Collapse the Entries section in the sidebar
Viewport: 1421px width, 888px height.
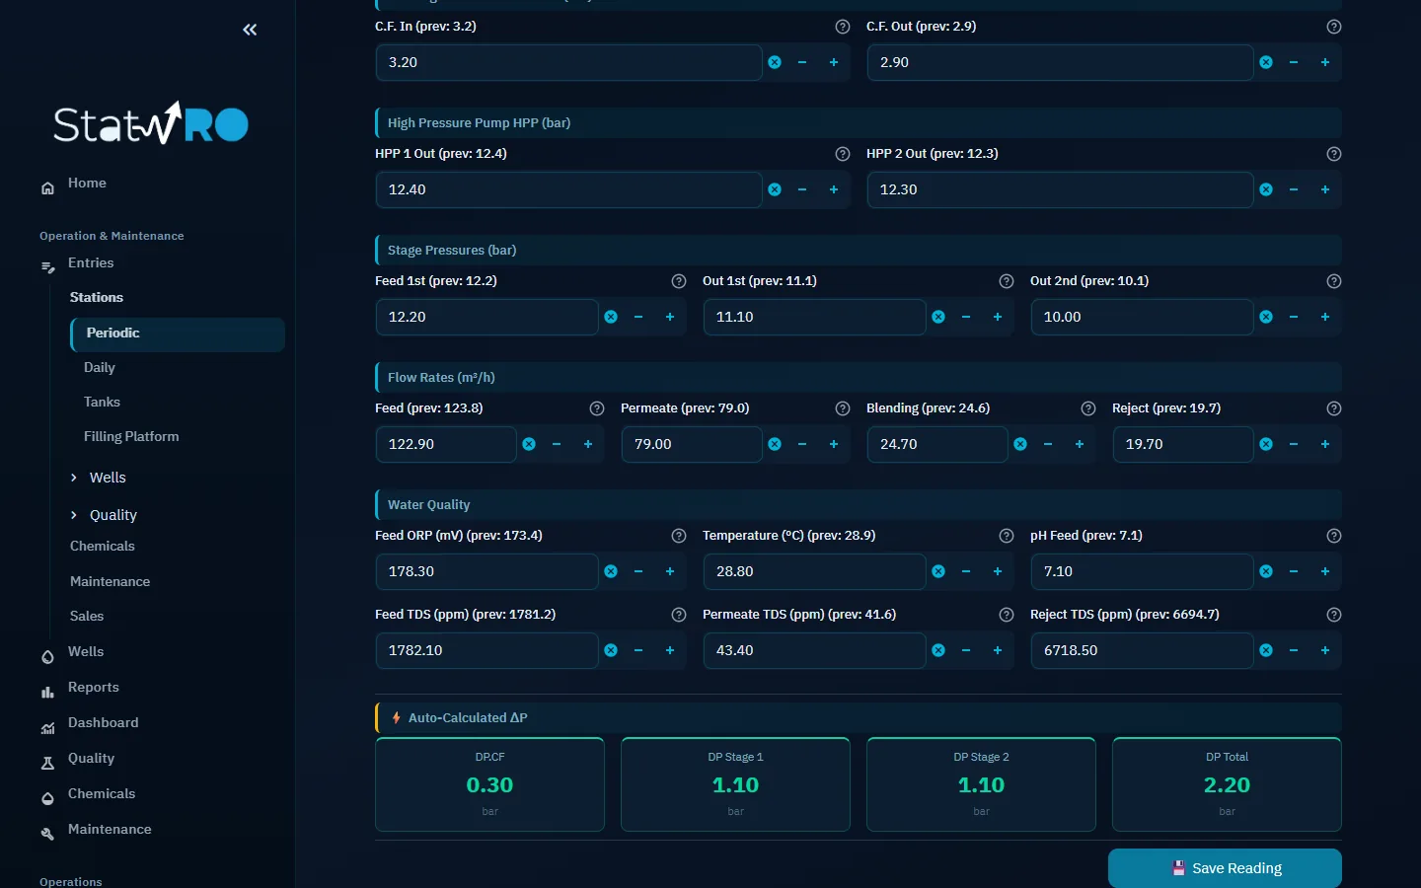(91, 263)
